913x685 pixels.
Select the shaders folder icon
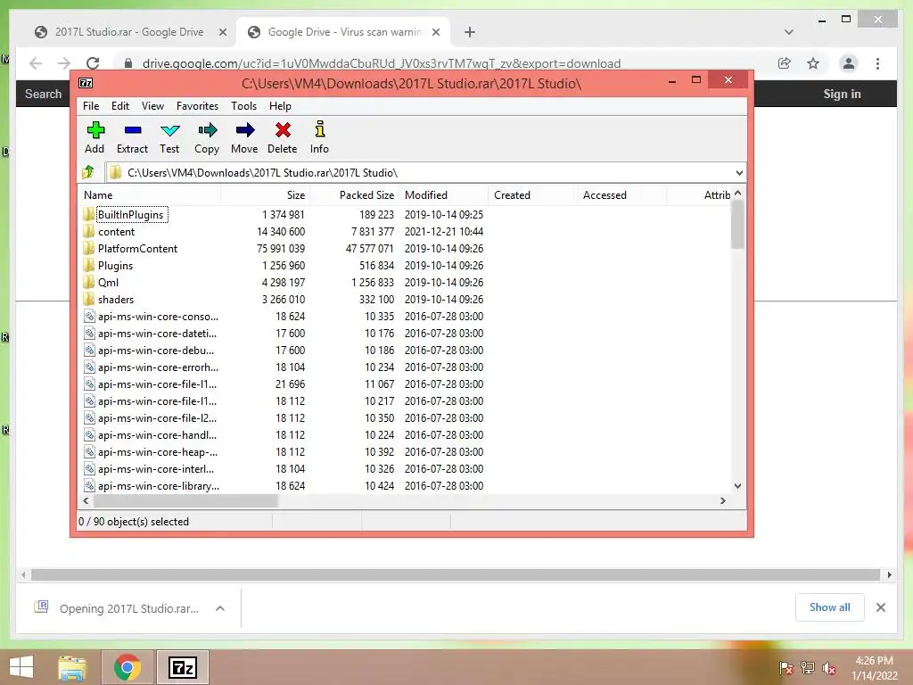[88, 300]
